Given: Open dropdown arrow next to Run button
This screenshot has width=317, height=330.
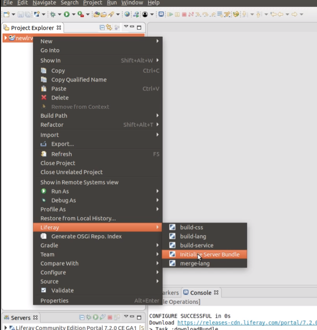Looking at the screenshot, I should tap(74, 14).
